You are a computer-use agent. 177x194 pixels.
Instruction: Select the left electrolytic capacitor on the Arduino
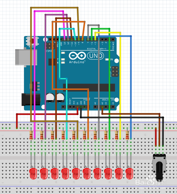pyautogui.click(x=50, y=98)
